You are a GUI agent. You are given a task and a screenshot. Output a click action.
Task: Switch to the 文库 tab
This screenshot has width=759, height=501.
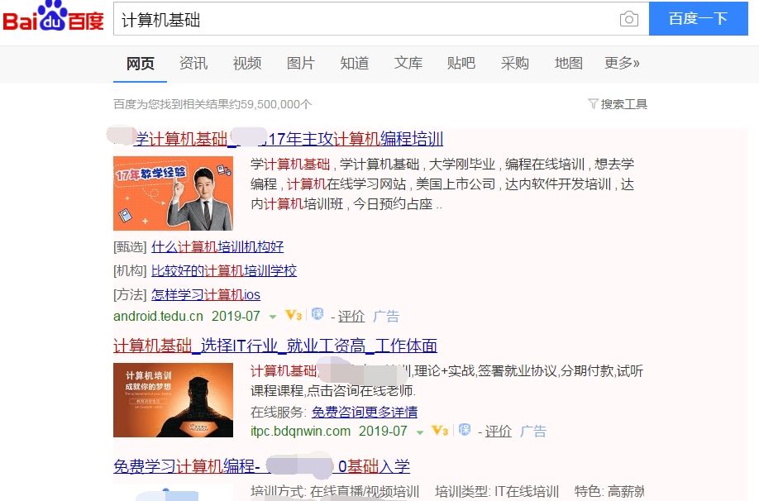click(x=408, y=63)
